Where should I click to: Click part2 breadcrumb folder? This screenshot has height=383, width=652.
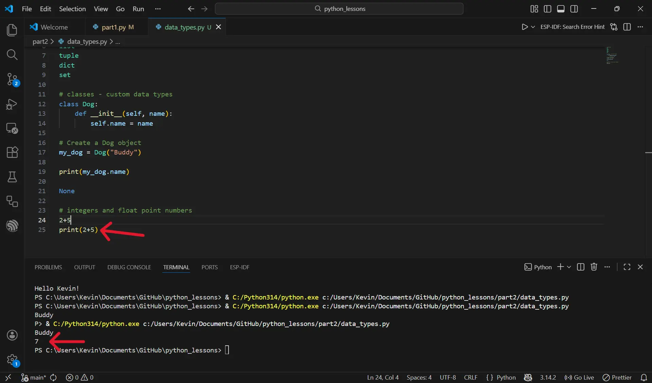(40, 41)
